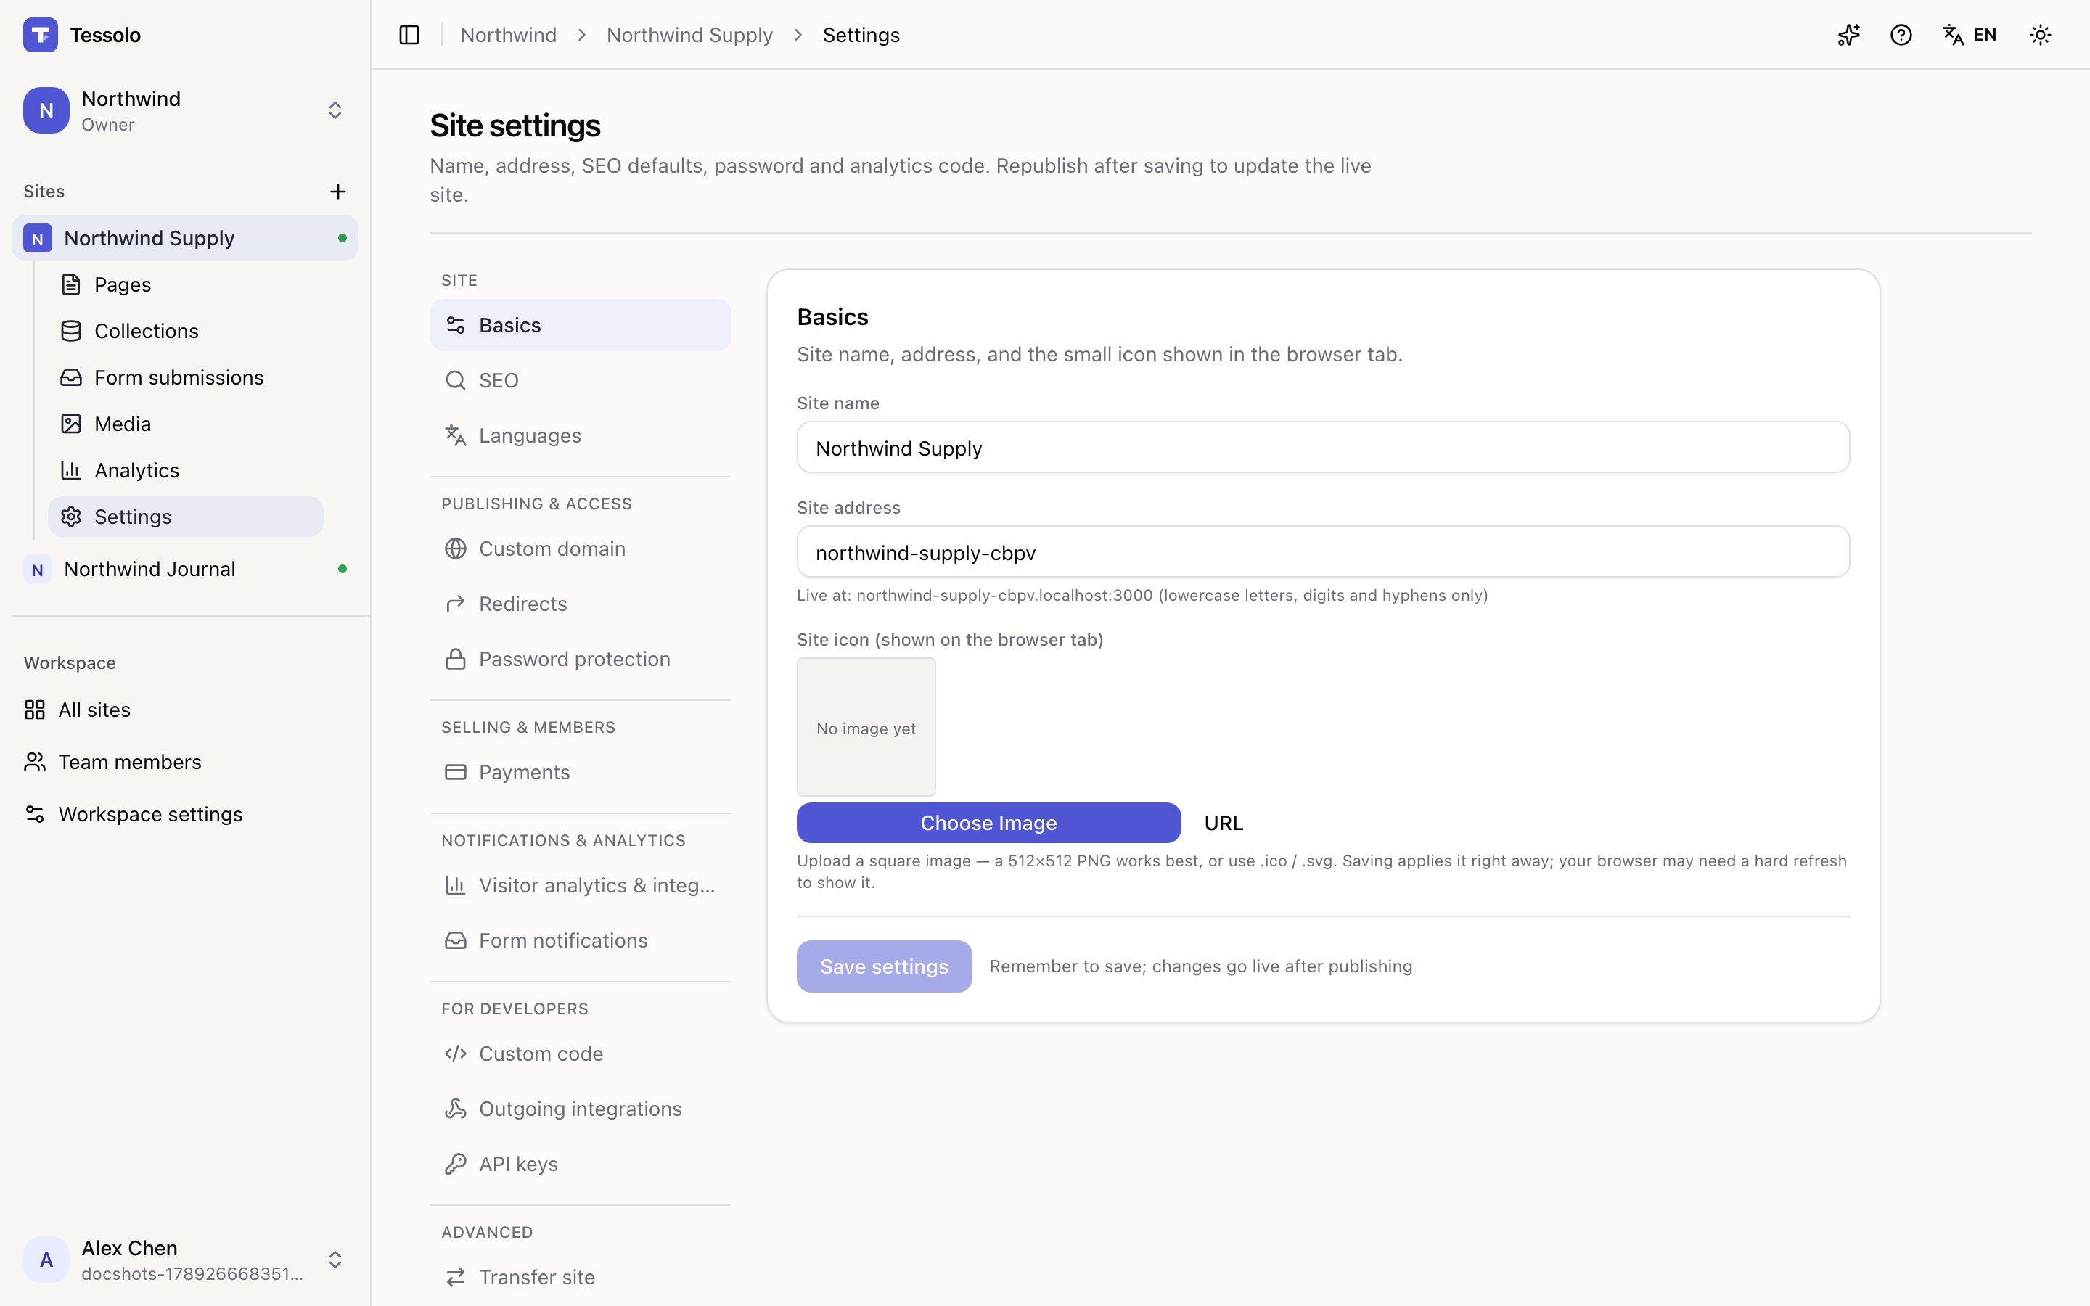
Task: Go to All sites
Action: click(185, 709)
